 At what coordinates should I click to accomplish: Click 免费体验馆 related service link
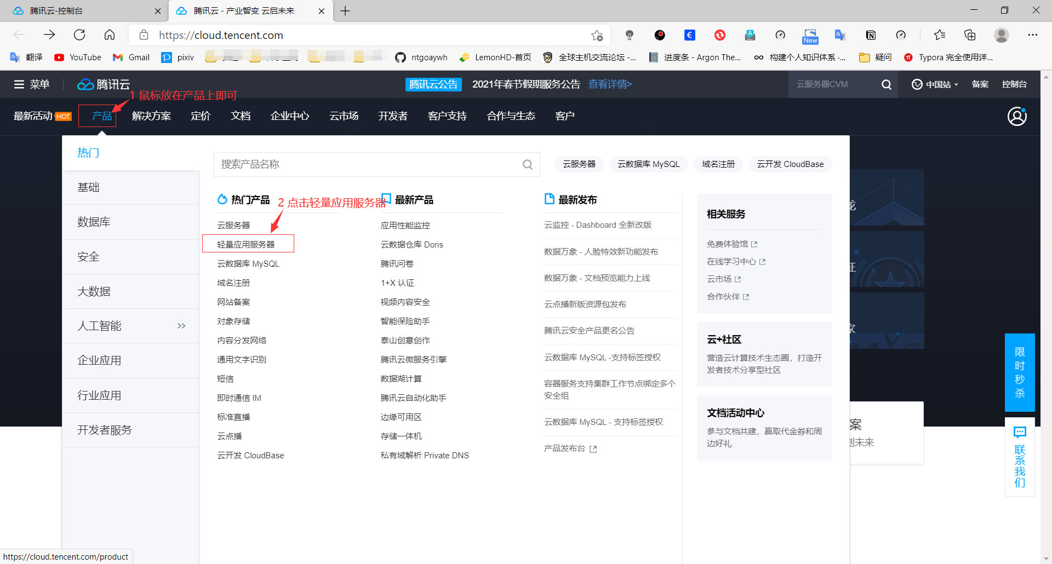(x=732, y=244)
